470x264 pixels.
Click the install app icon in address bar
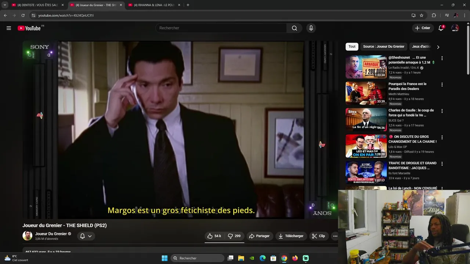[x=413, y=15]
